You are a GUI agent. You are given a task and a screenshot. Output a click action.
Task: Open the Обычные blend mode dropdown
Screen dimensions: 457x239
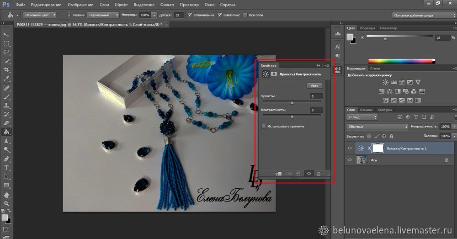click(377, 127)
